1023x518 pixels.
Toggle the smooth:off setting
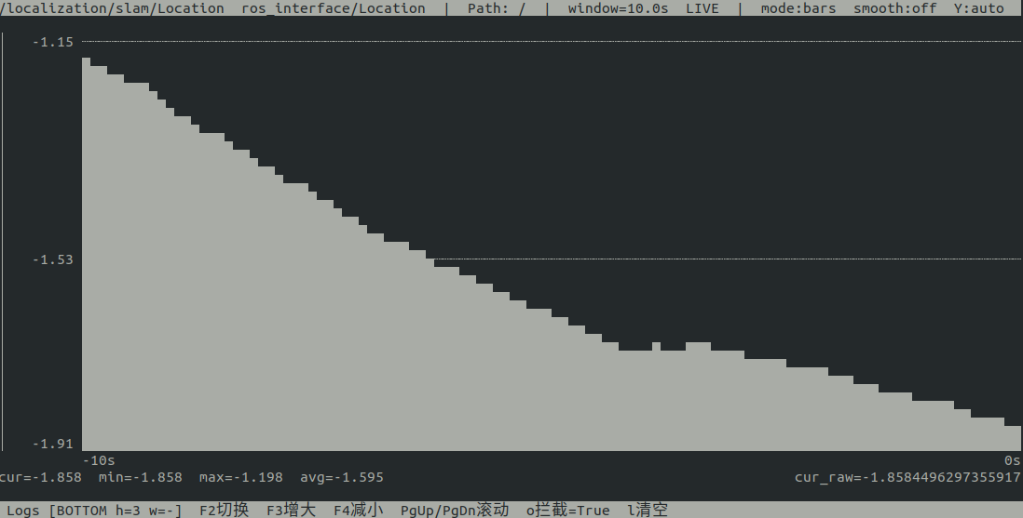pyautogui.click(x=894, y=8)
